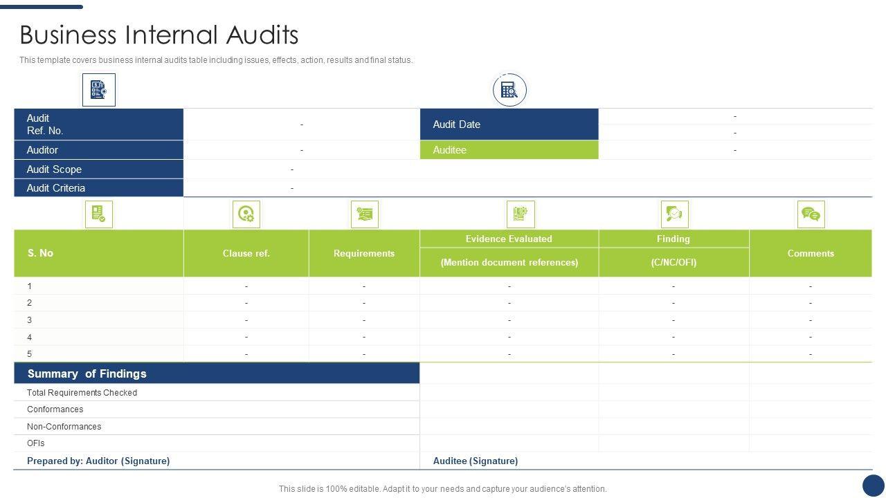Select the icon above the Finding column

click(x=674, y=214)
